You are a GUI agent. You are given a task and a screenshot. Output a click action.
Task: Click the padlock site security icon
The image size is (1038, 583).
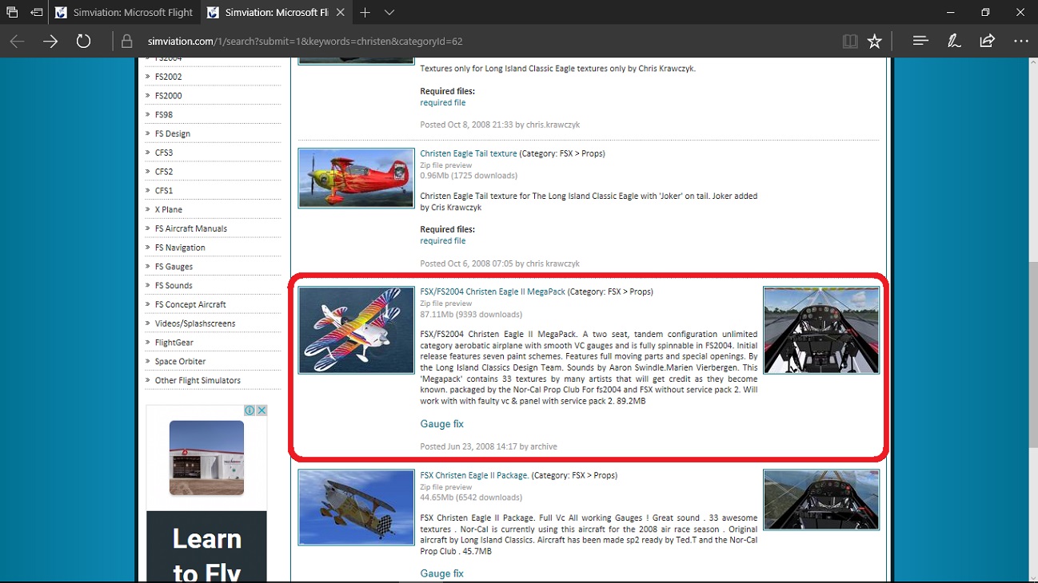point(126,42)
